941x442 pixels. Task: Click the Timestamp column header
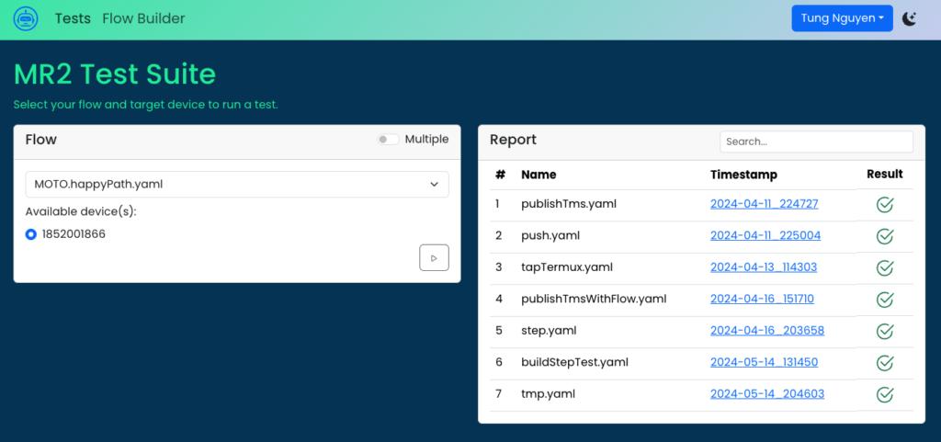743,175
